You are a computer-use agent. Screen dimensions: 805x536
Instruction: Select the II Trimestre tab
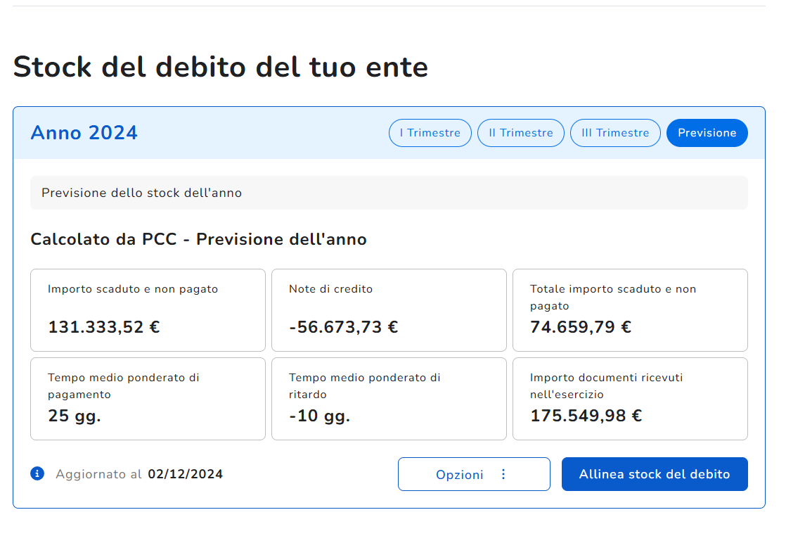[x=520, y=133]
